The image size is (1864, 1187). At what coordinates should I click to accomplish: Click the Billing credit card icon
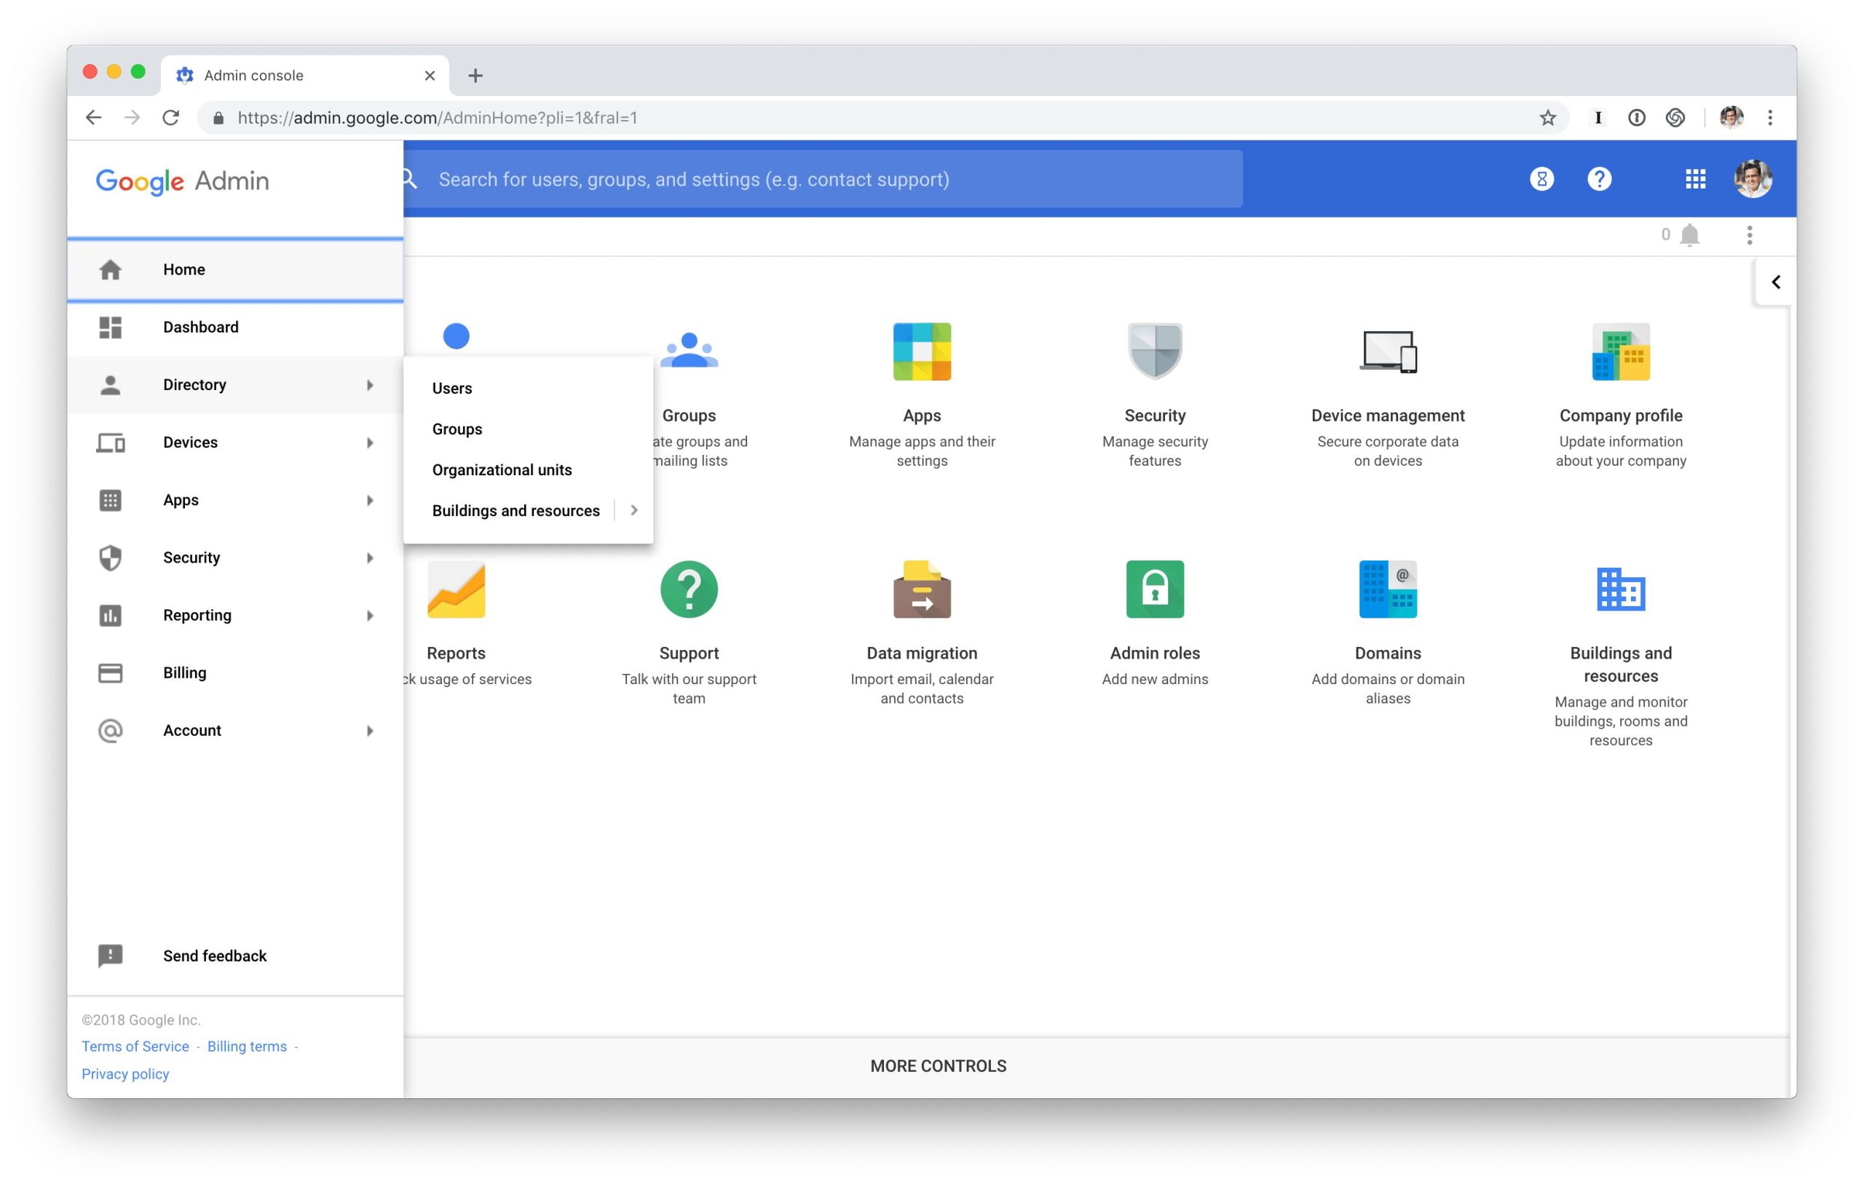[110, 672]
